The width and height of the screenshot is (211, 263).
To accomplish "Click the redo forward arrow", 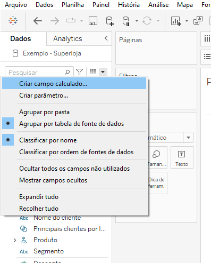I will click(55, 21).
